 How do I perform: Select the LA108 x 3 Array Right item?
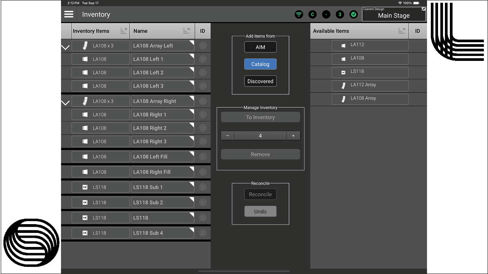(x=101, y=101)
